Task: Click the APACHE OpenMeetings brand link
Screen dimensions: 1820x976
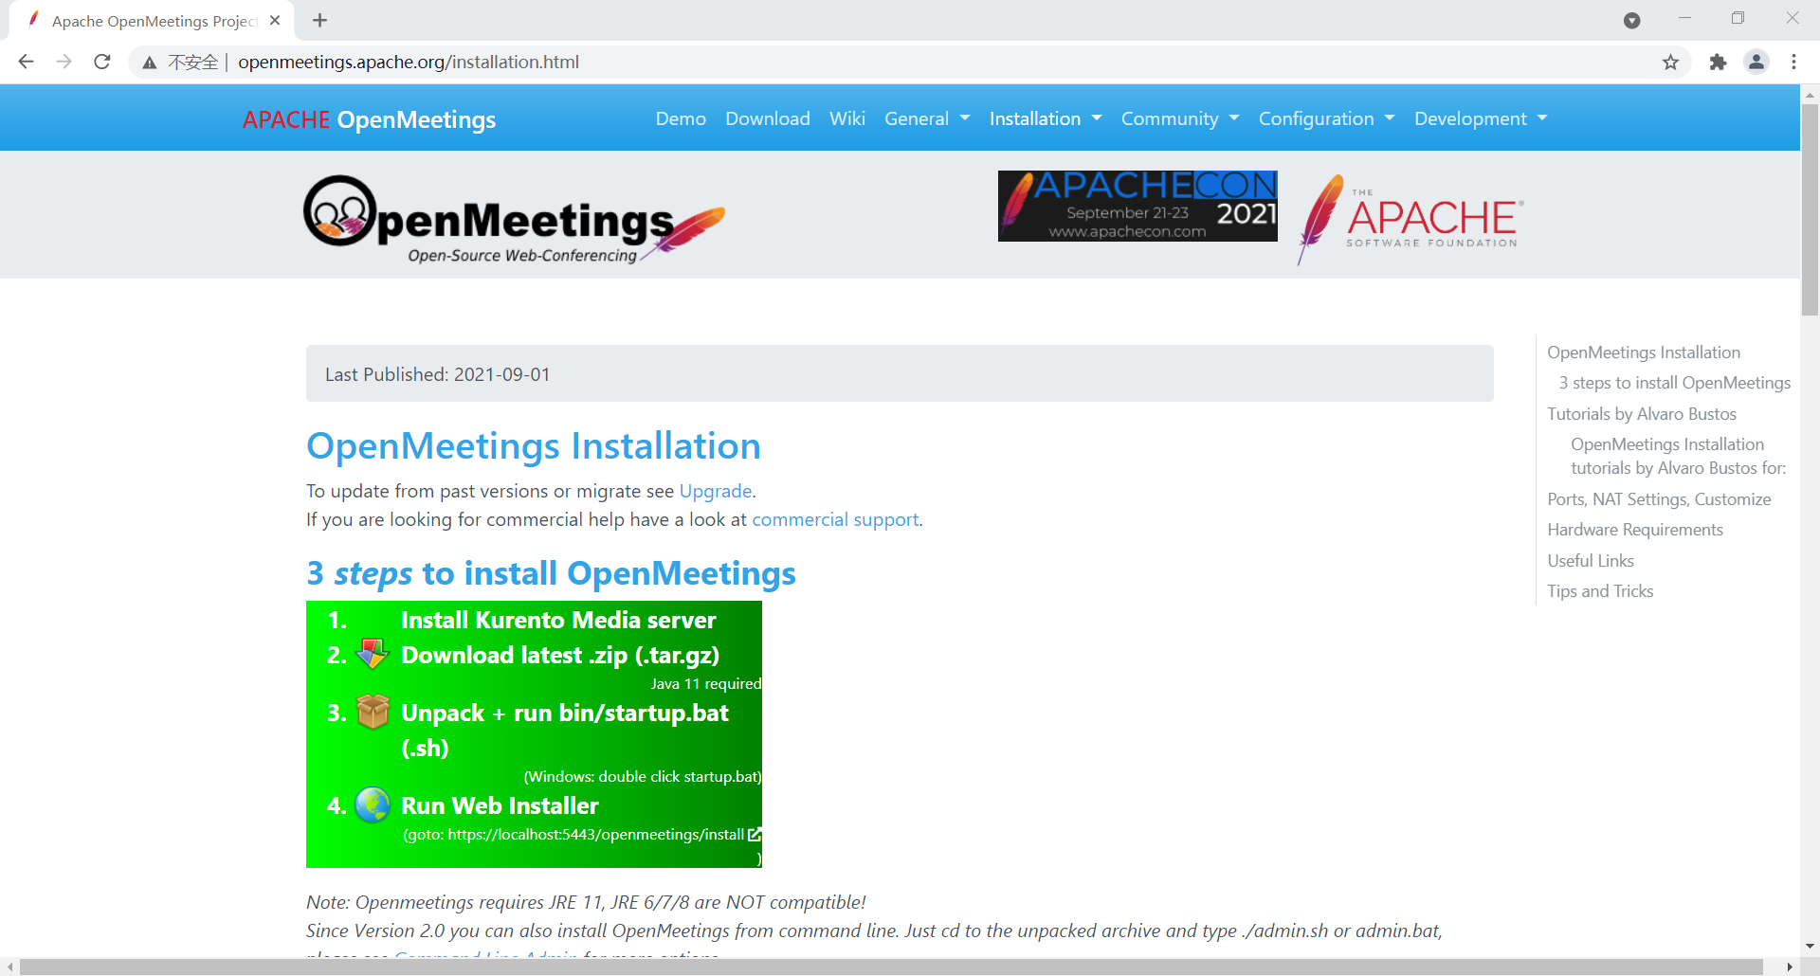Action: [x=369, y=119]
